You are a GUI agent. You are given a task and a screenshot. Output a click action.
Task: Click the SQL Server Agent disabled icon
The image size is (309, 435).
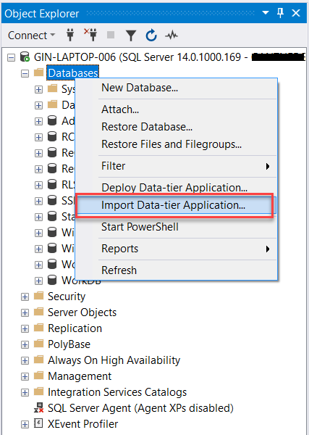39,407
